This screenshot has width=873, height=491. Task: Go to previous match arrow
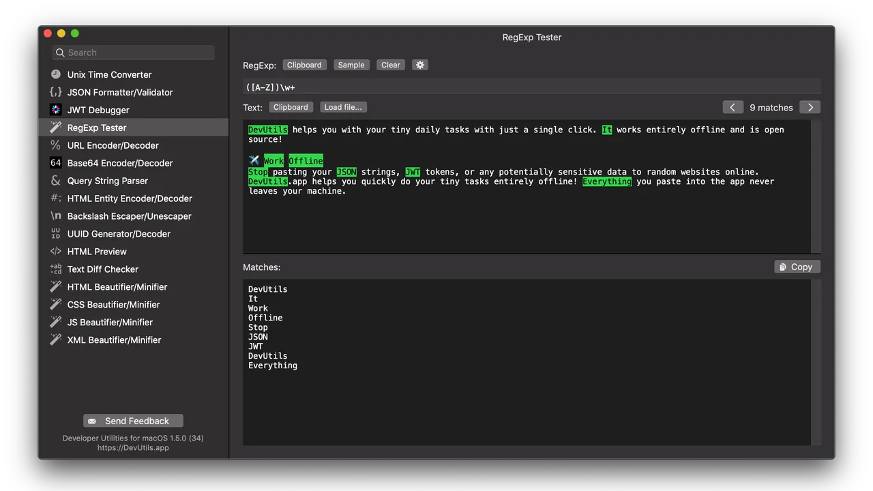click(733, 107)
